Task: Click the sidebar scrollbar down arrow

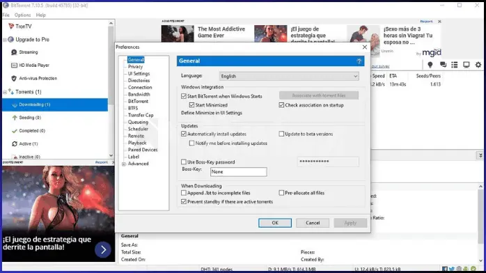Action: [x=111, y=155]
